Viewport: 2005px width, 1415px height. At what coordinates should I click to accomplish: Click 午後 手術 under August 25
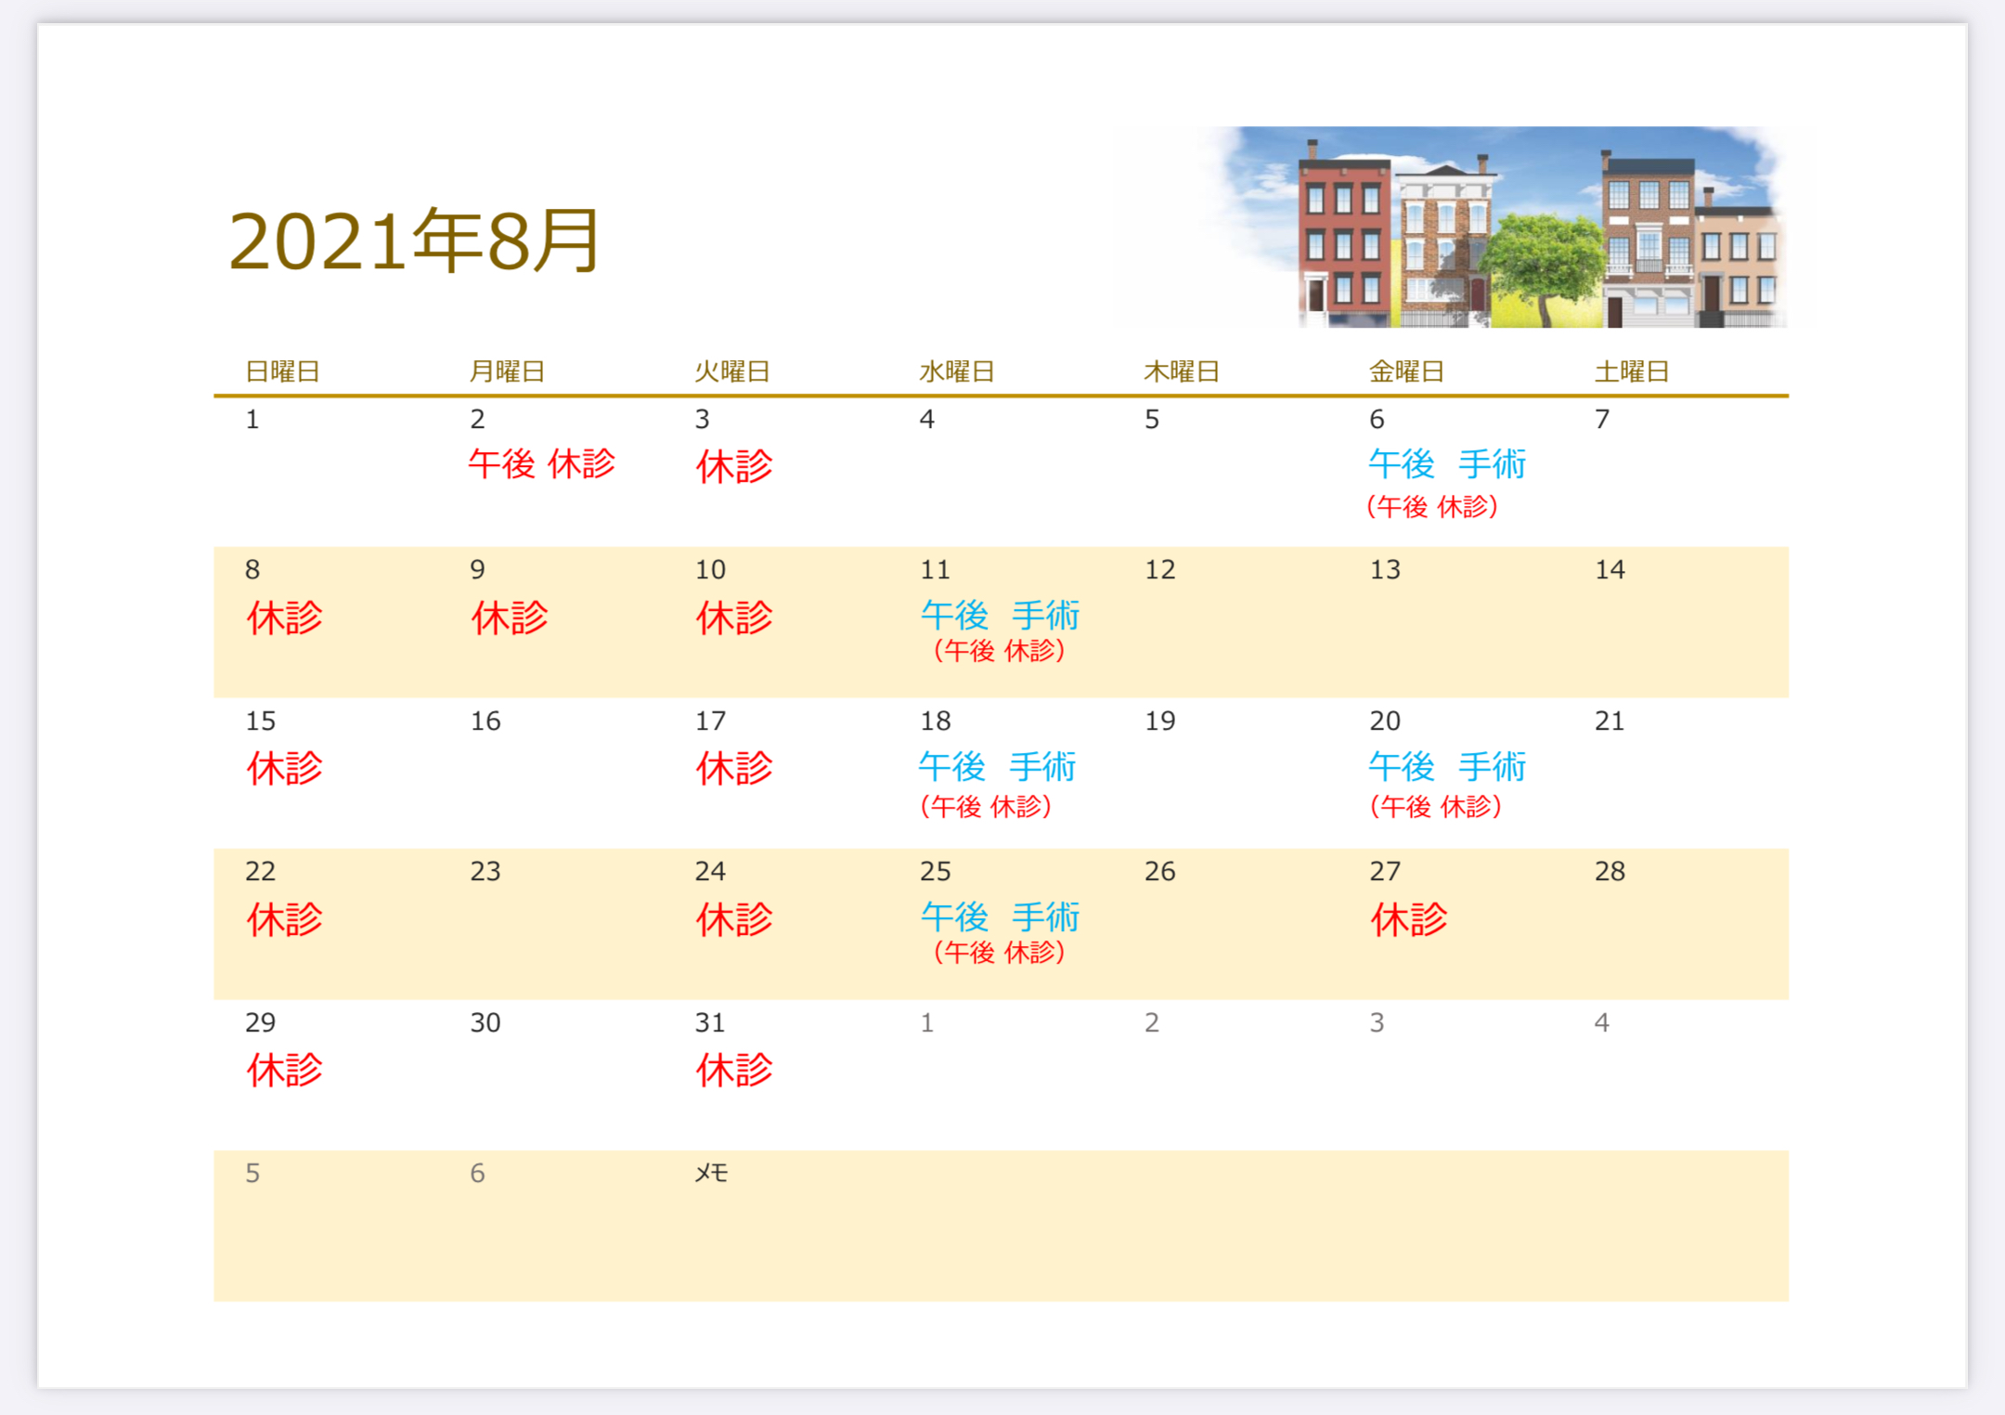(x=1001, y=916)
